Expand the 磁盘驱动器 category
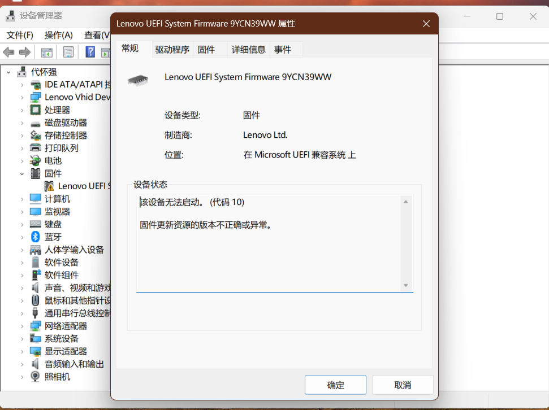 click(22, 123)
